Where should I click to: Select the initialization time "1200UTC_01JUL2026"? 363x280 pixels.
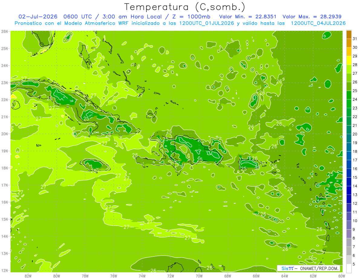click(207, 23)
